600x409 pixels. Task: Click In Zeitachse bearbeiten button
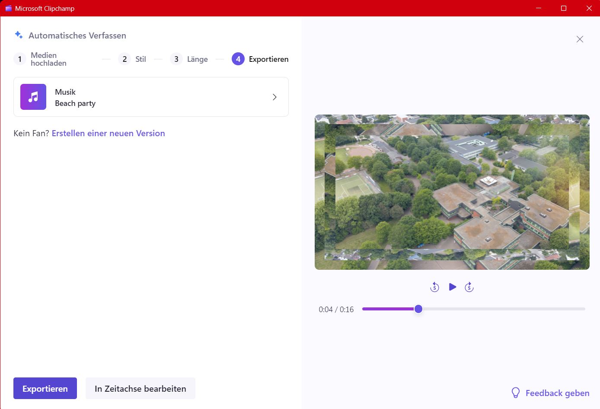pyautogui.click(x=140, y=389)
